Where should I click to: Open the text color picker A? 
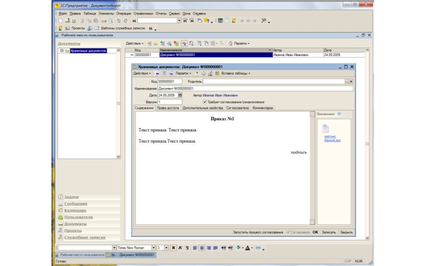247,248
